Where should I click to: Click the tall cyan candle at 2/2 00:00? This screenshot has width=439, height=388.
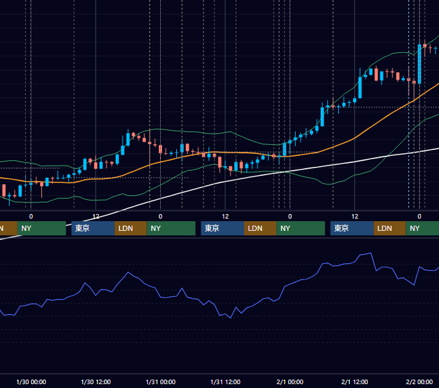[x=420, y=64]
